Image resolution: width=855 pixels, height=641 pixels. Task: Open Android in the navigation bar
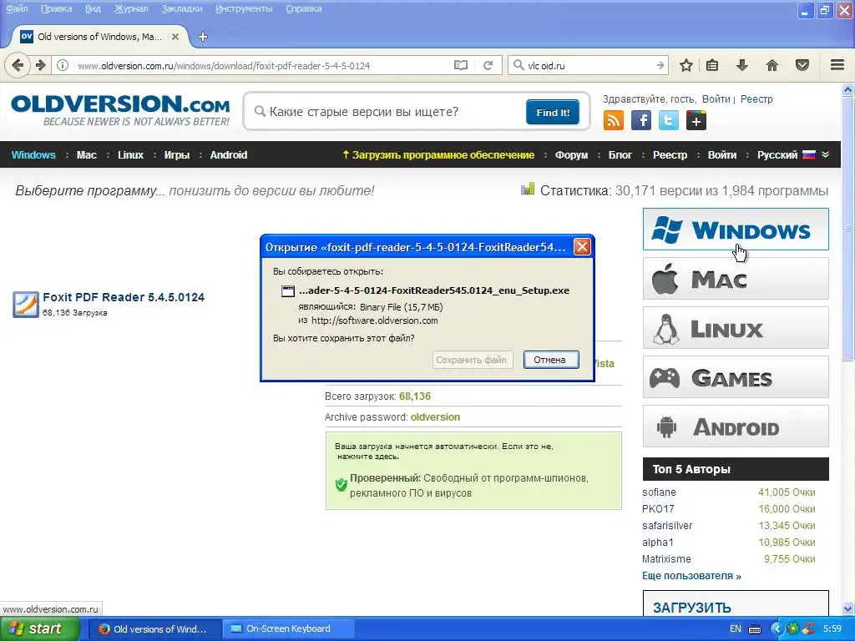coord(229,154)
